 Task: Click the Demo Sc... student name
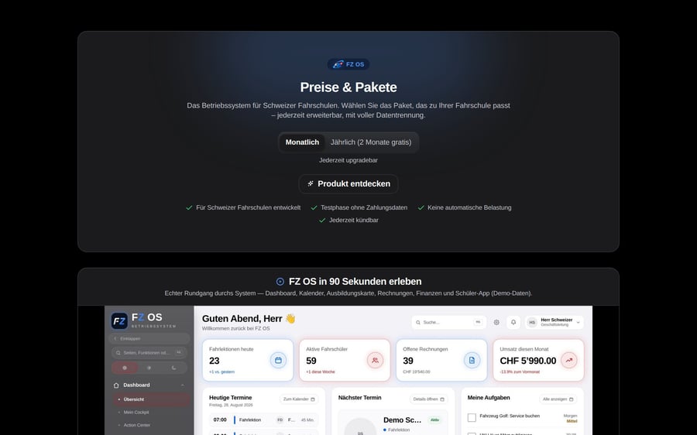coord(402,420)
